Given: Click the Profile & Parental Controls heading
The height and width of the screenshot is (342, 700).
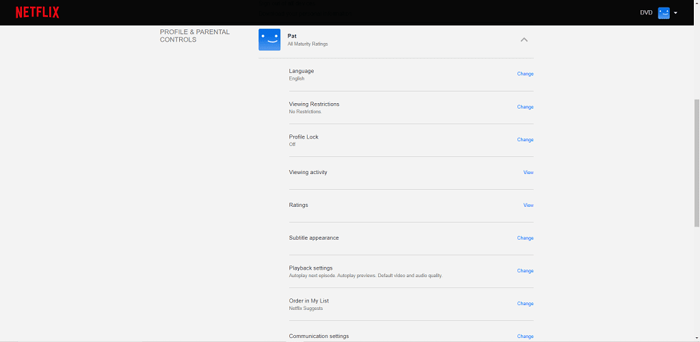Looking at the screenshot, I should (195, 35).
